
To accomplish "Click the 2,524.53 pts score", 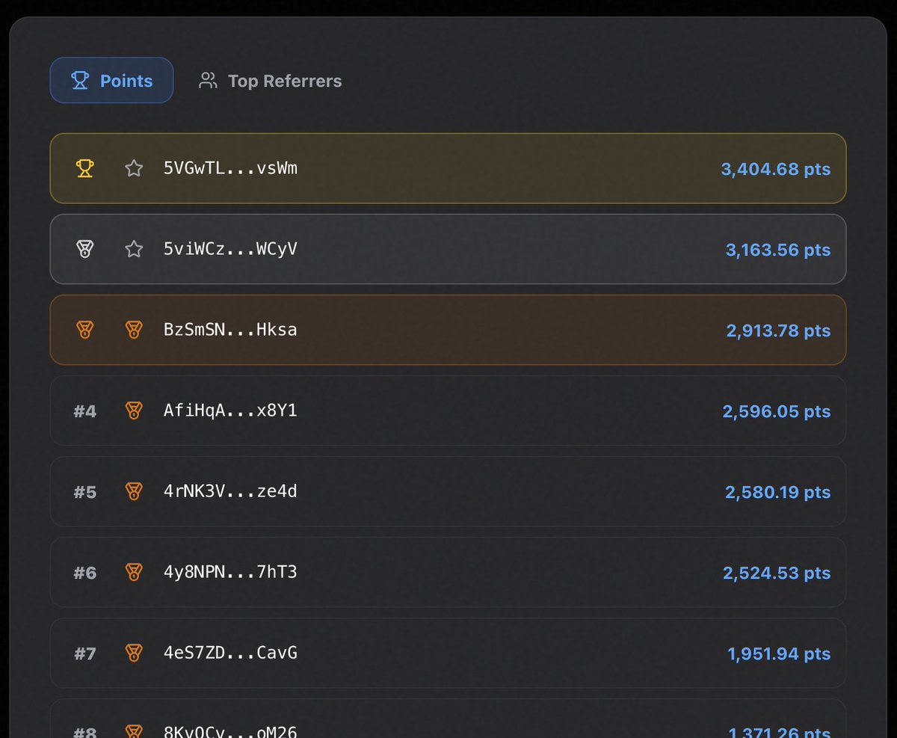I will 777,573.
